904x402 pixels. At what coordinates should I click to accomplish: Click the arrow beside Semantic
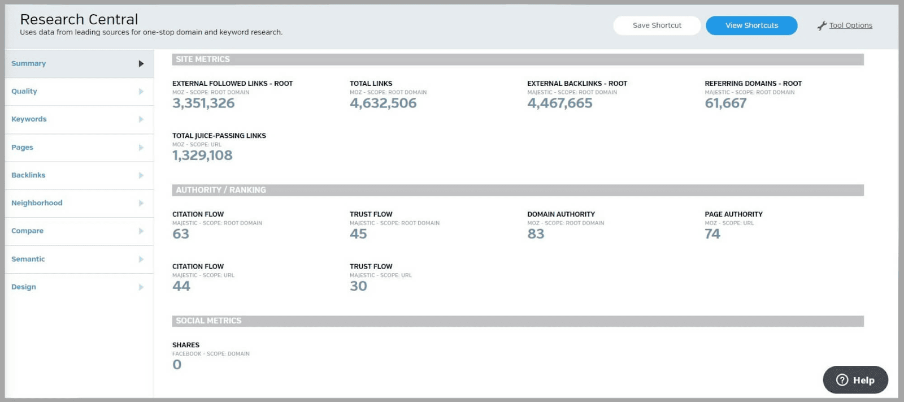tap(141, 260)
